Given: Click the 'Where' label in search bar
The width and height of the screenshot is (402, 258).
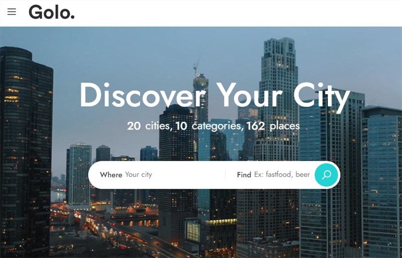Looking at the screenshot, I should (111, 175).
